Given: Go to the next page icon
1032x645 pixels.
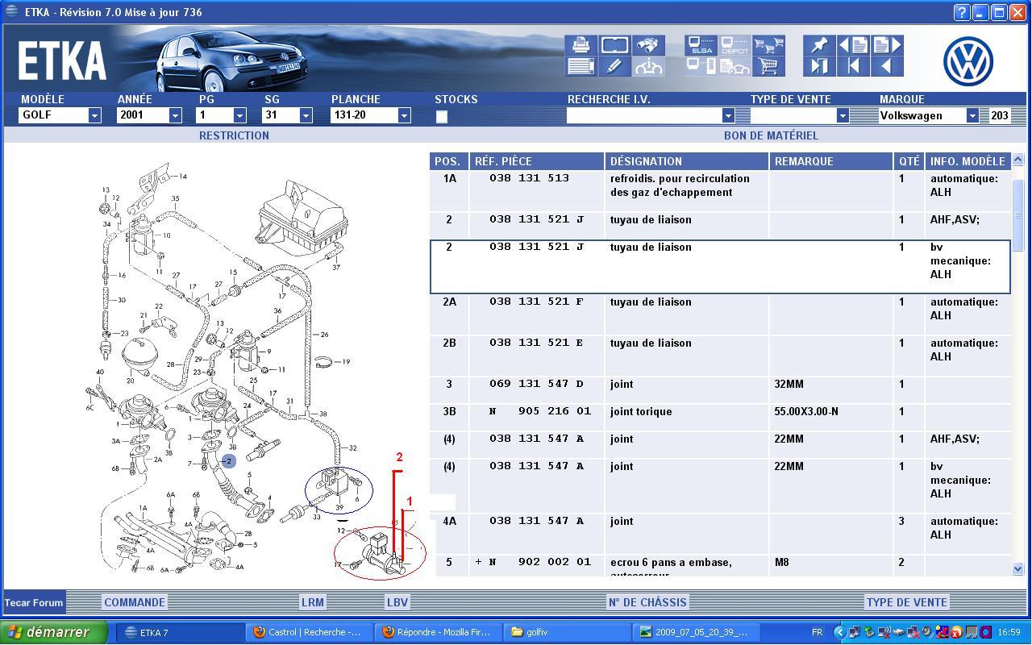Looking at the screenshot, I should tap(887, 45).
